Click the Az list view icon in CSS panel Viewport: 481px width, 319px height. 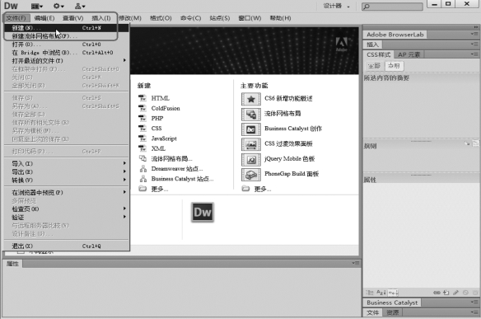point(381,293)
